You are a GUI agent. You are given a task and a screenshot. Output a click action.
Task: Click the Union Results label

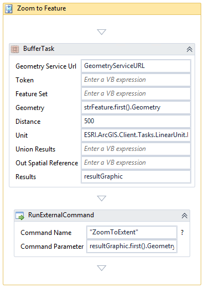coord(35,149)
